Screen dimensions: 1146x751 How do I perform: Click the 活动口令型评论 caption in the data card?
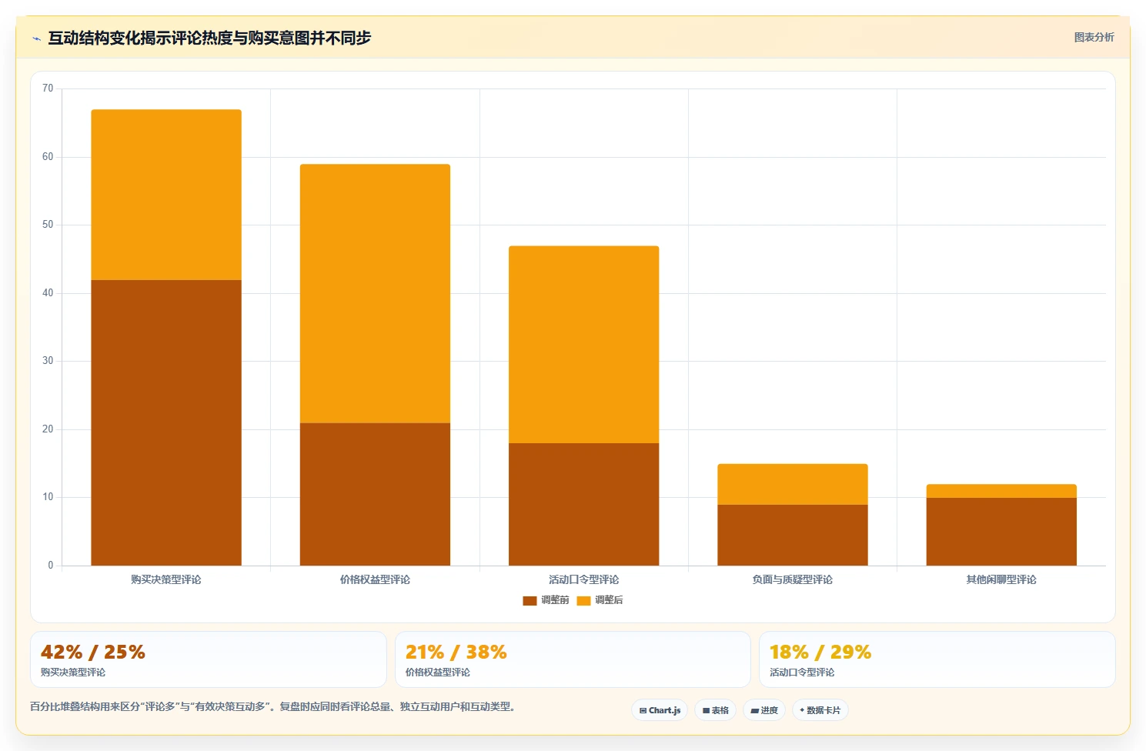(802, 673)
